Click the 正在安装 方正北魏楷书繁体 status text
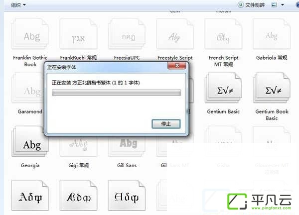299x215 pixels. [96, 83]
